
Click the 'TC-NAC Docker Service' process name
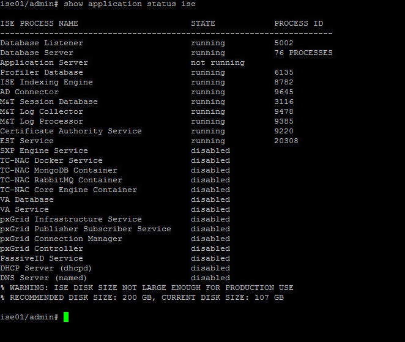[x=51, y=160]
